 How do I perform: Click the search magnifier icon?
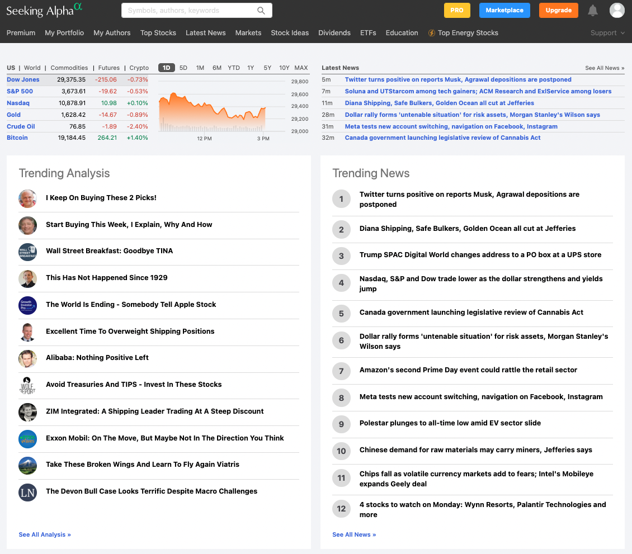261,11
